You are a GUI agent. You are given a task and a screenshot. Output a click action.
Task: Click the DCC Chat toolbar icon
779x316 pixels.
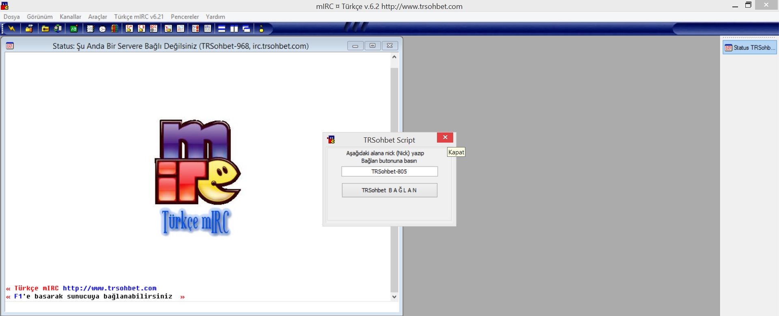tap(142, 29)
